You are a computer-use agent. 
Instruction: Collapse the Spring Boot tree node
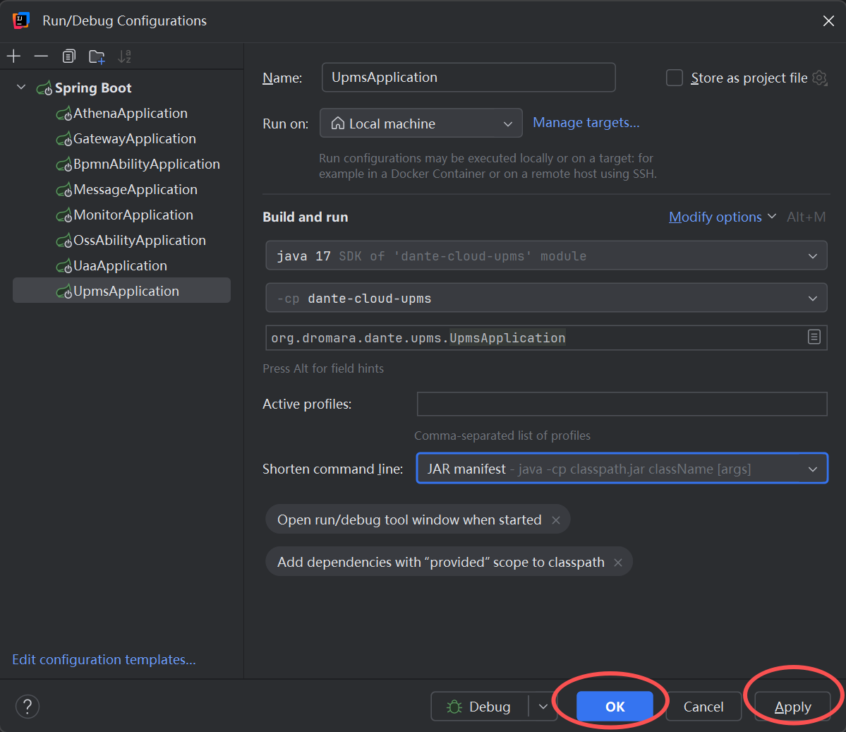pyautogui.click(x=21, y=88)
